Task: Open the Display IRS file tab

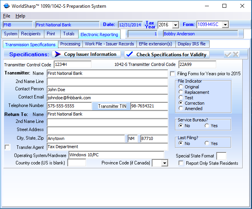Action: point(192,44)
